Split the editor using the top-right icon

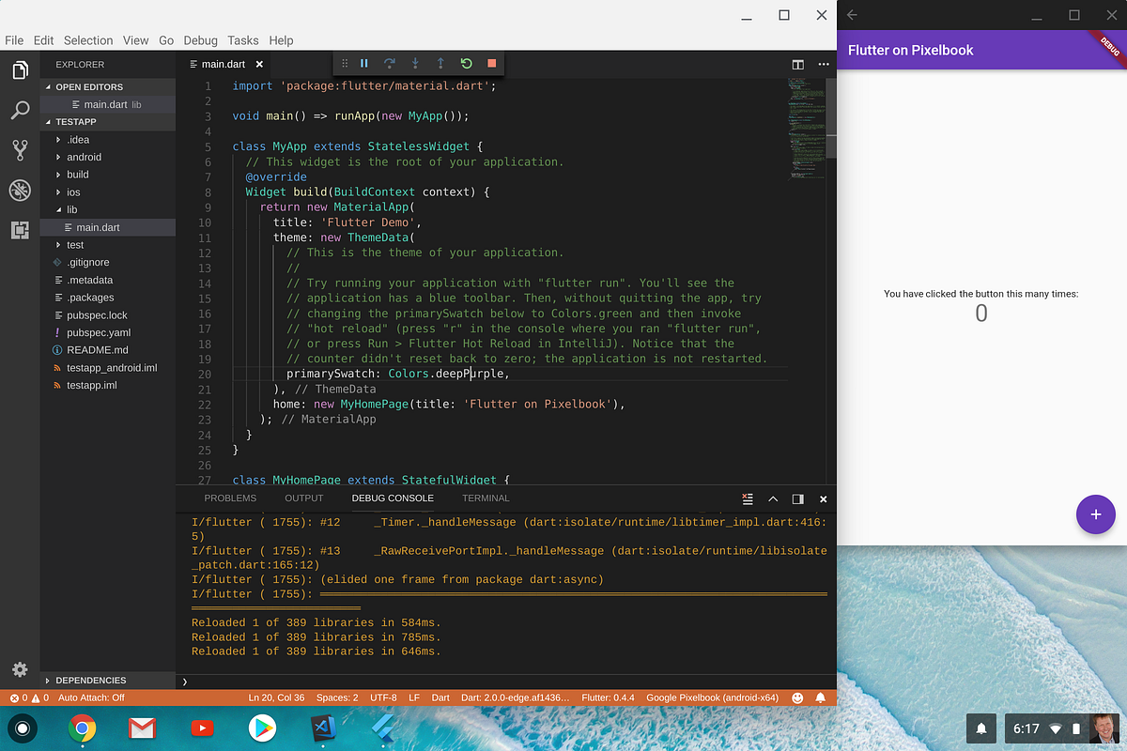(797, 65)
